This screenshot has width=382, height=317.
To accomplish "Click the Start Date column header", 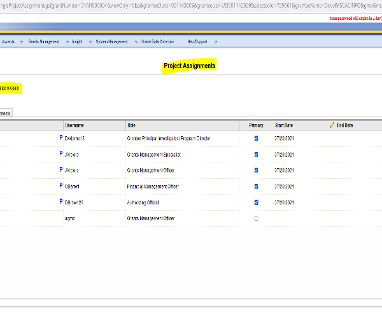I will pyautogui.click(x=284, y=125).
